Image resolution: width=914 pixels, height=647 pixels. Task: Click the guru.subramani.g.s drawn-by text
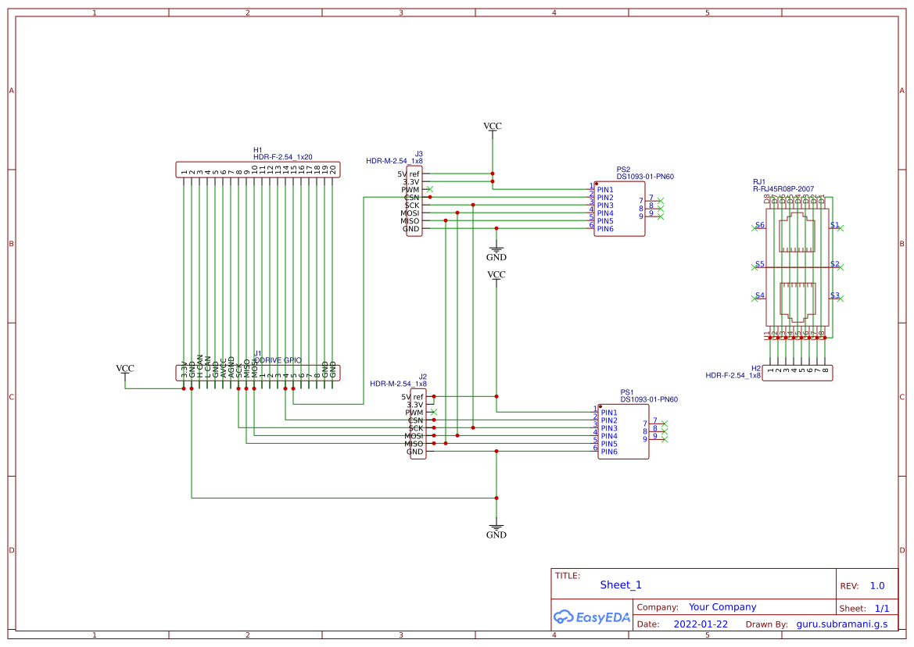(x=843, y=624)
